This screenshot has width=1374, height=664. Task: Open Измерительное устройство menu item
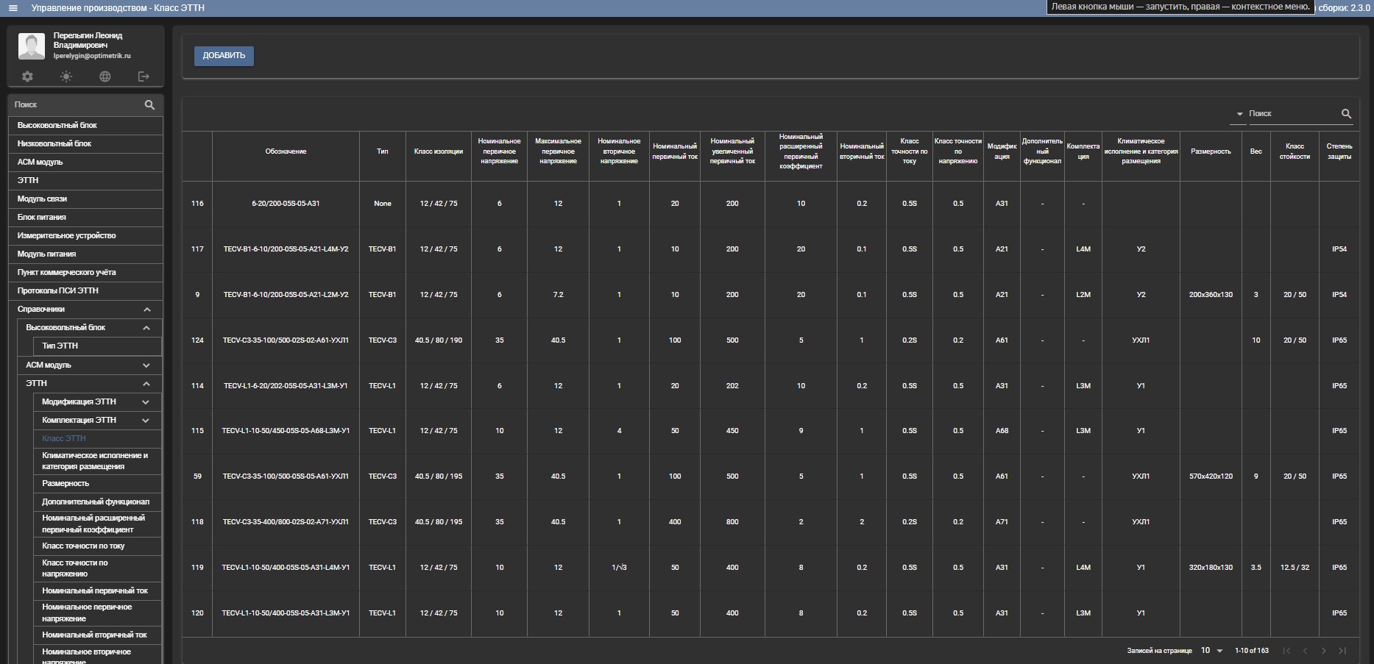85,236
